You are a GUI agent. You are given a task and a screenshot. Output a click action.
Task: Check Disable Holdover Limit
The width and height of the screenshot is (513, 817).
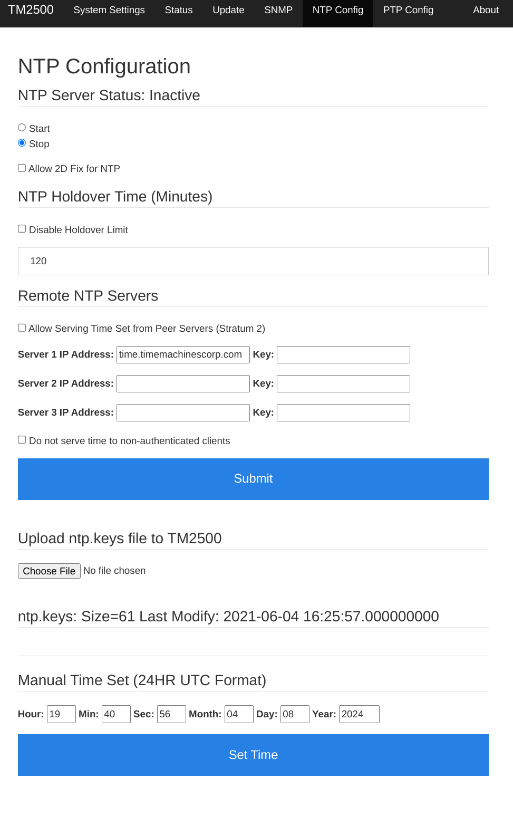pyautogui.click(x=22, y=229)
